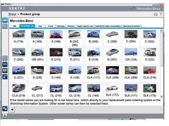Click the print icon in header
The image size is (169, 126).
point(156,14)
